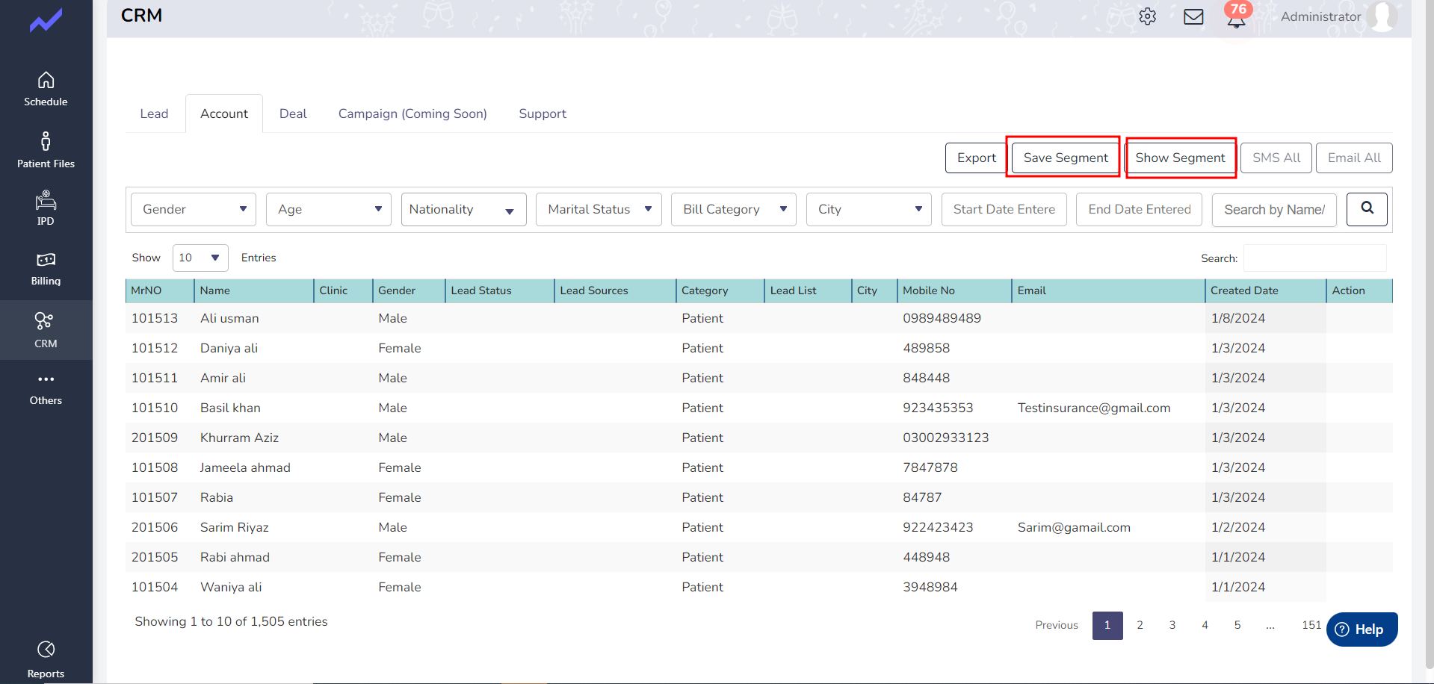
Task: Switch to the Account tab
Action: pyautogui.click(x=224, y=114)
